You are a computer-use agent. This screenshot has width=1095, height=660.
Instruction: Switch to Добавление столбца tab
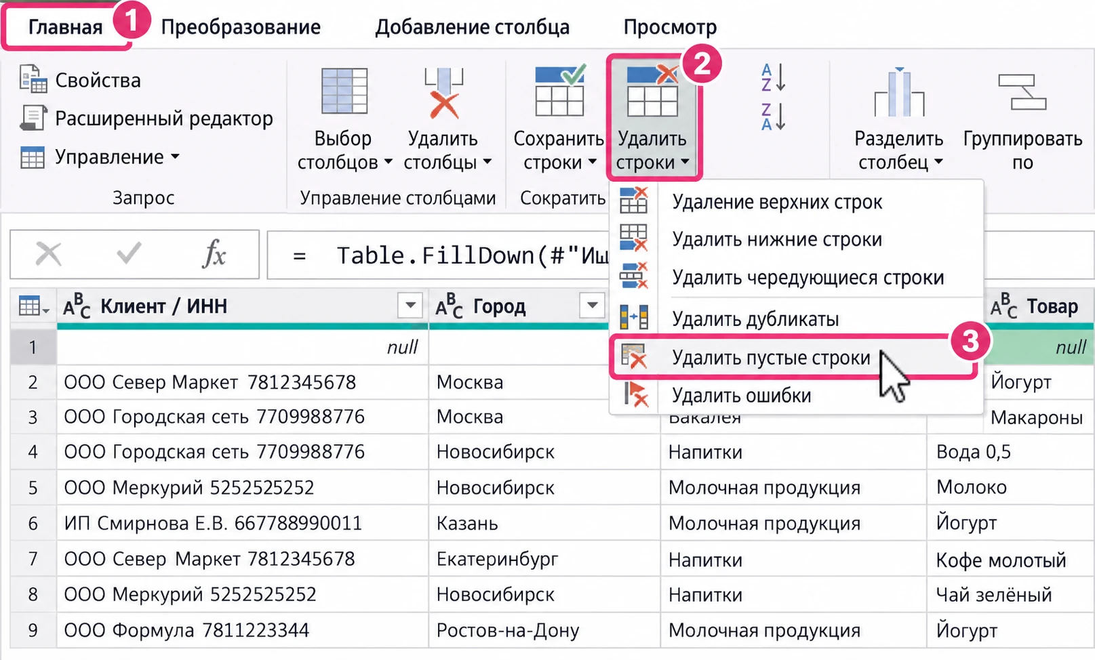click(x=473, y=27)
